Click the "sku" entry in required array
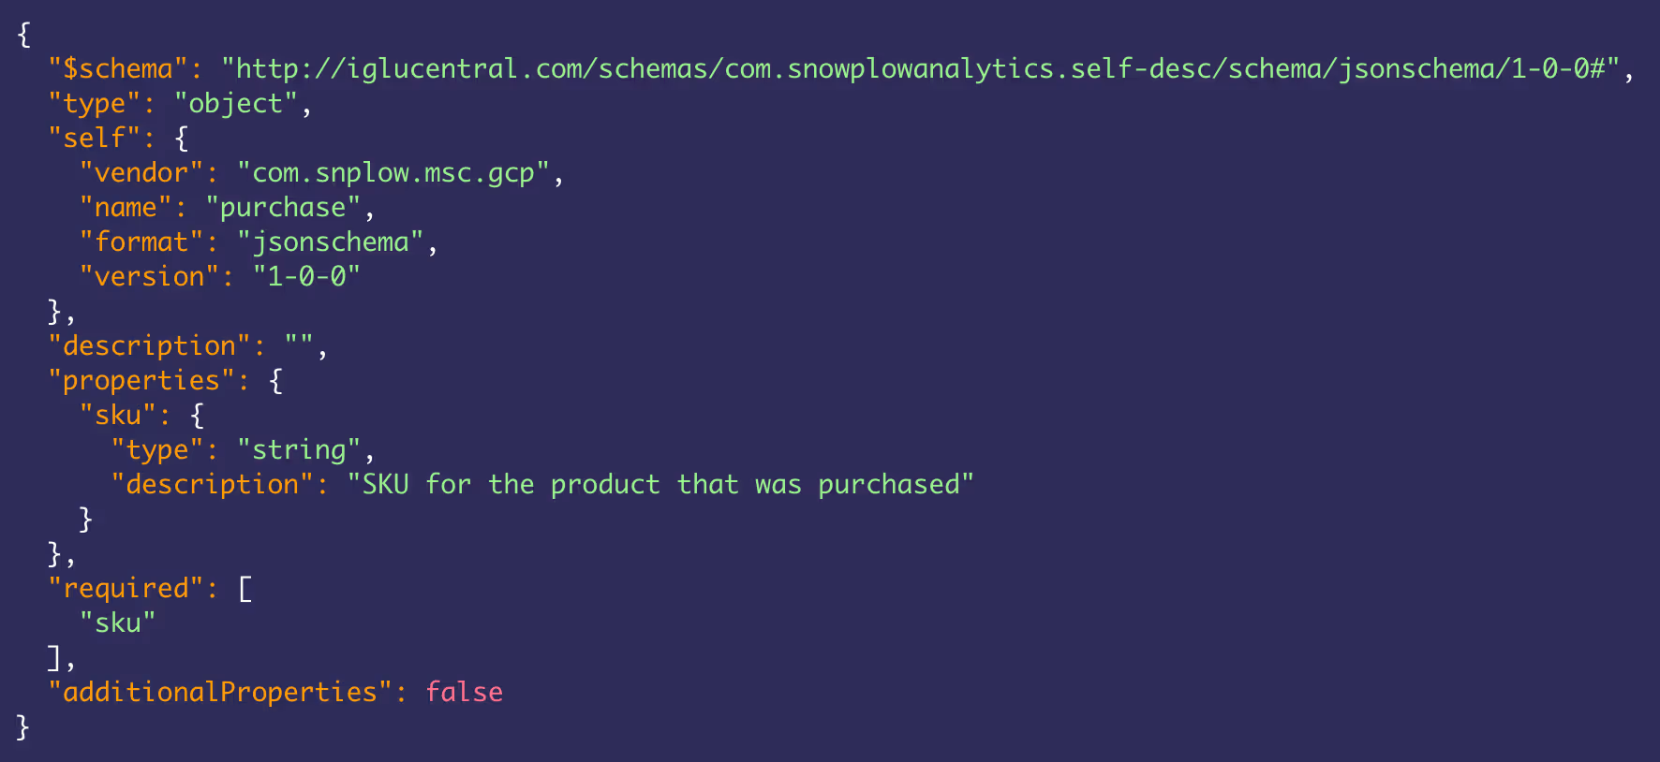Viewport: 1660px width, 762px height. pos(118,623)
